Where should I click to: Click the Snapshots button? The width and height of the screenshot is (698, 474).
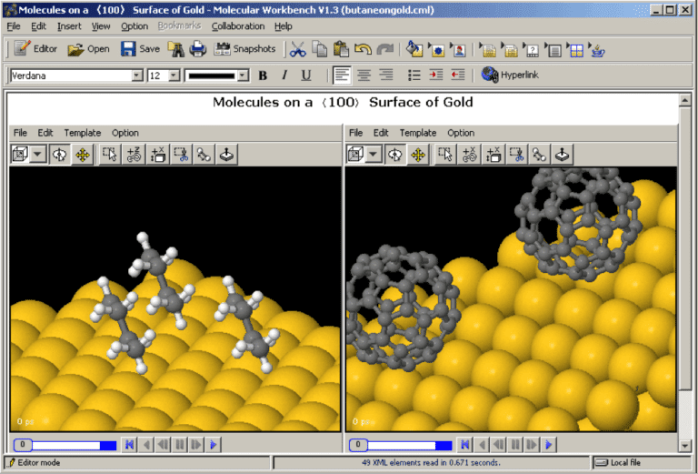(x=244, y=49)
